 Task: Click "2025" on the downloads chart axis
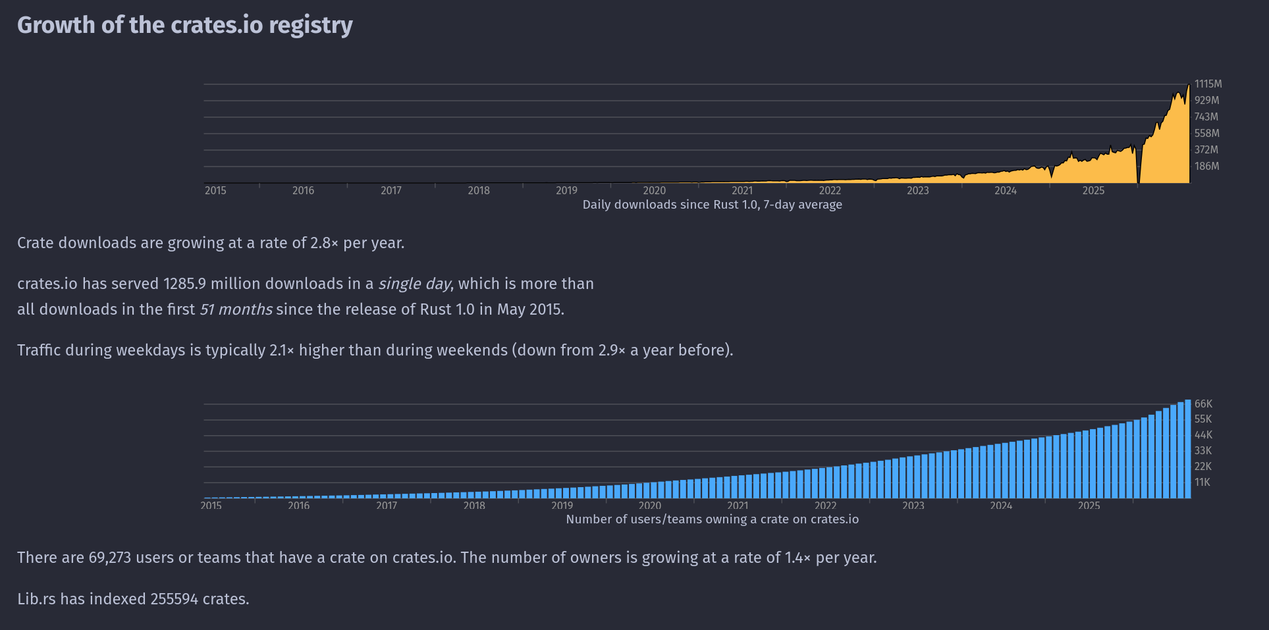1093,191
